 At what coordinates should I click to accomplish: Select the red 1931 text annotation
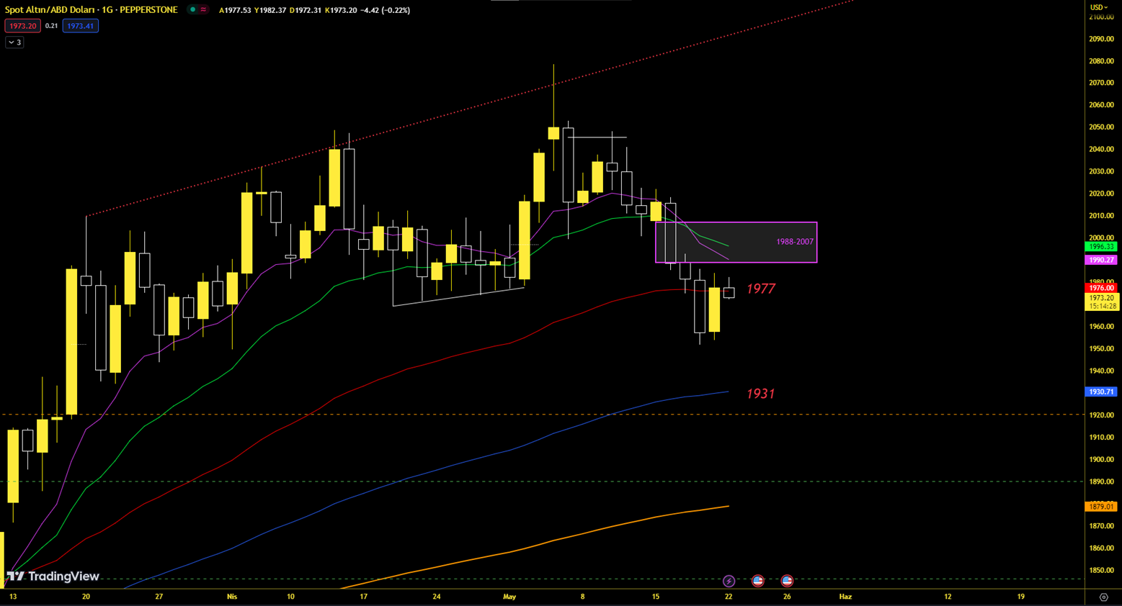(x=760, y=394)
